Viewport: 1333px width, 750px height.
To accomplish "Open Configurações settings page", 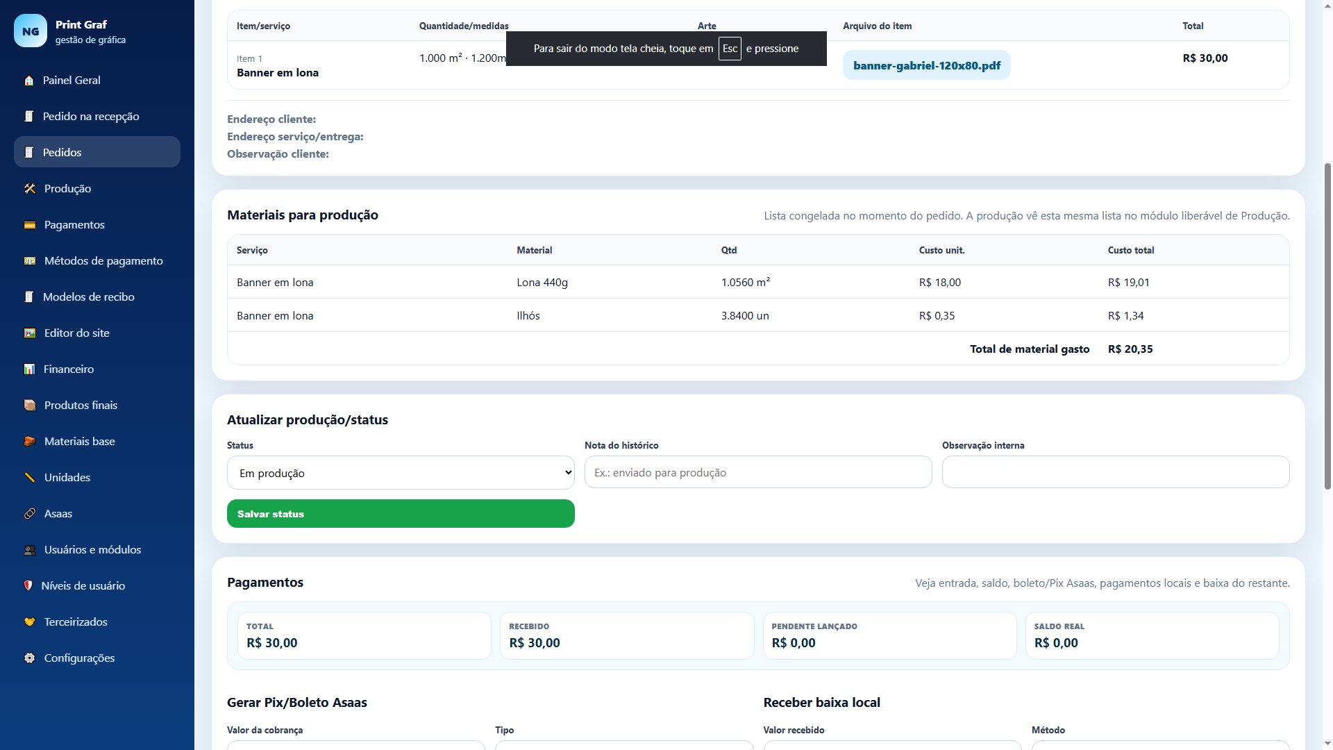I will pos(97,658).
